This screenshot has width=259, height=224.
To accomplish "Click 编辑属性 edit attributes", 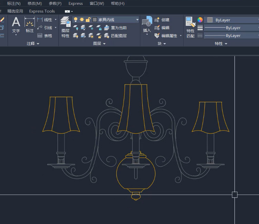I will pos(166,36).
